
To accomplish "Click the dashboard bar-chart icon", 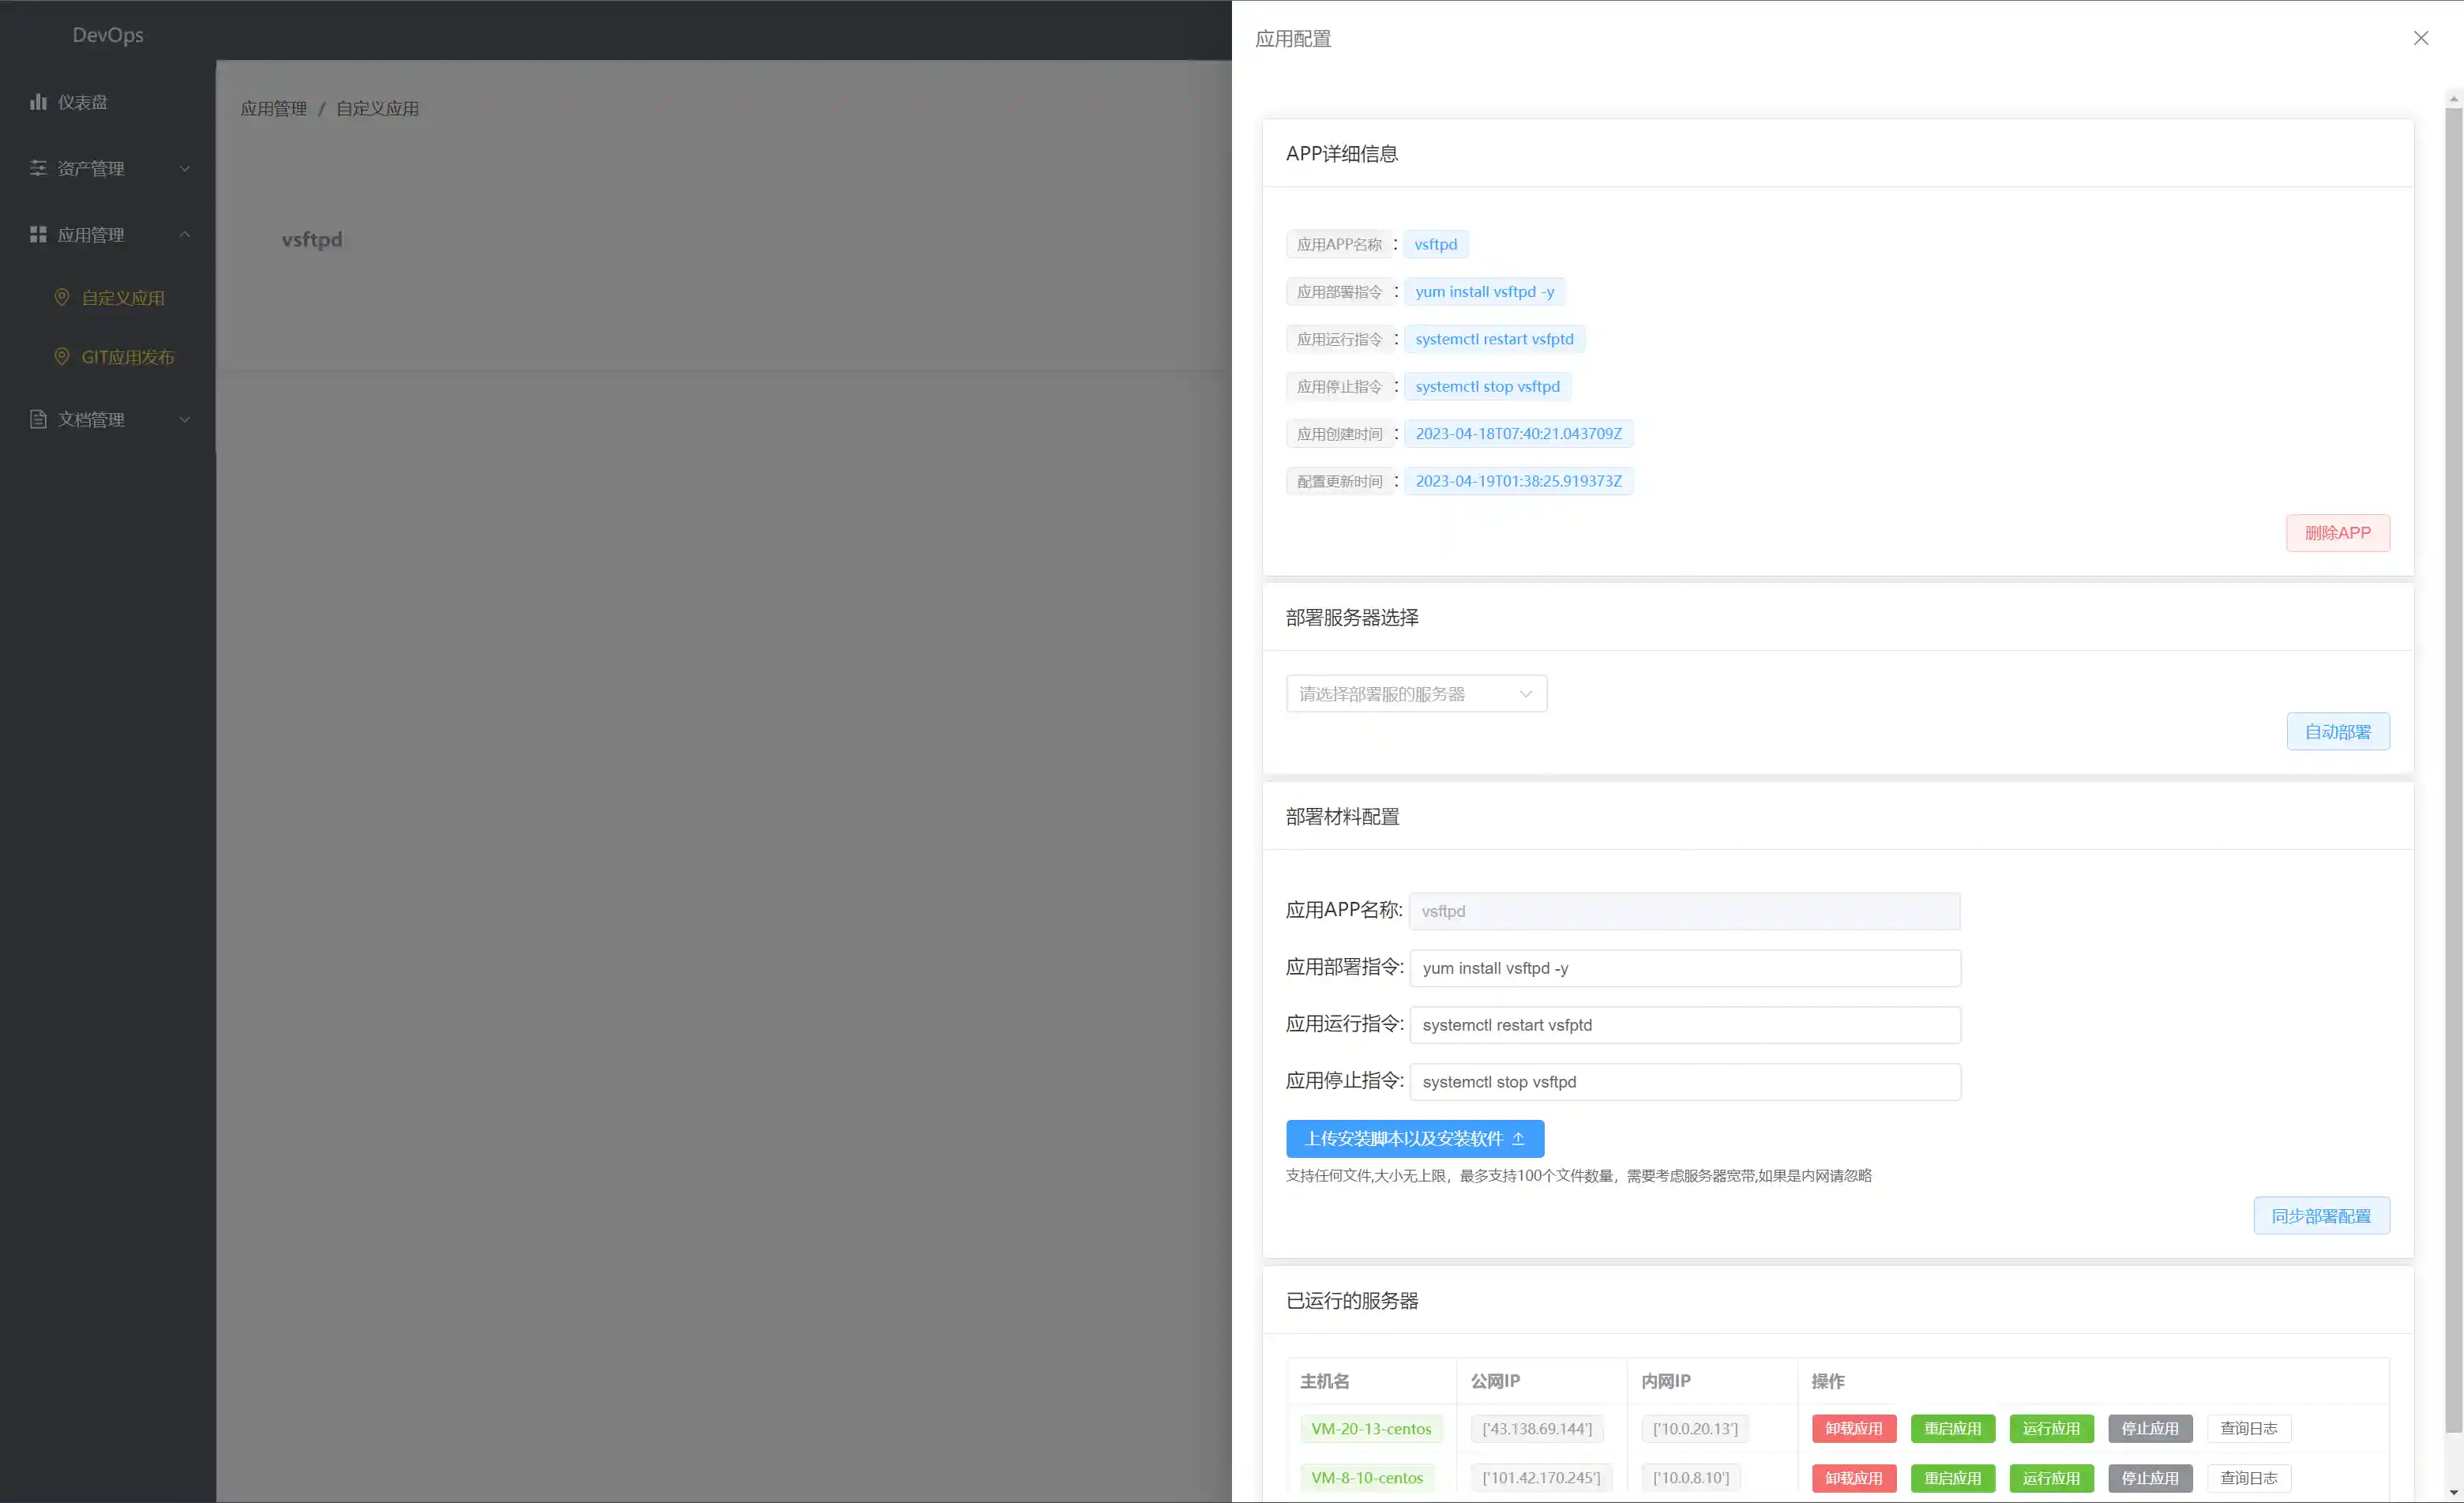I will pos(38,102).
